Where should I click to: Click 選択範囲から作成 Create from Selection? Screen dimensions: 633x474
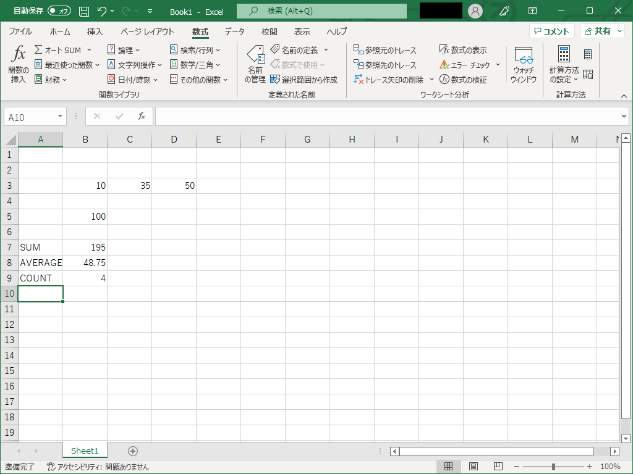[x=304, y=80]
